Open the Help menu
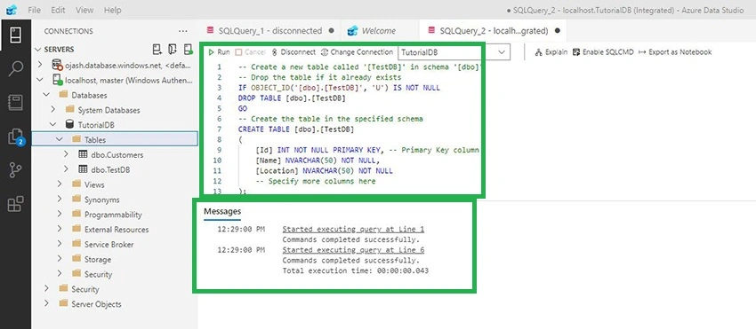This screenshot has width=756, height=329. click(x=112, y=10)
